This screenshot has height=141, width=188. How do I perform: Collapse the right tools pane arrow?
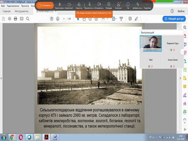click(180, 78)
